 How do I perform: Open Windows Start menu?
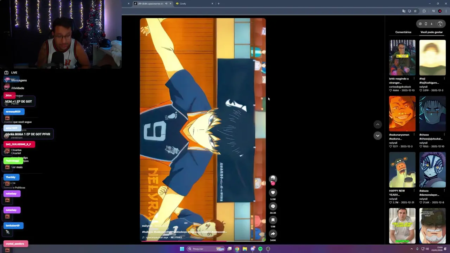click(182, 249)
